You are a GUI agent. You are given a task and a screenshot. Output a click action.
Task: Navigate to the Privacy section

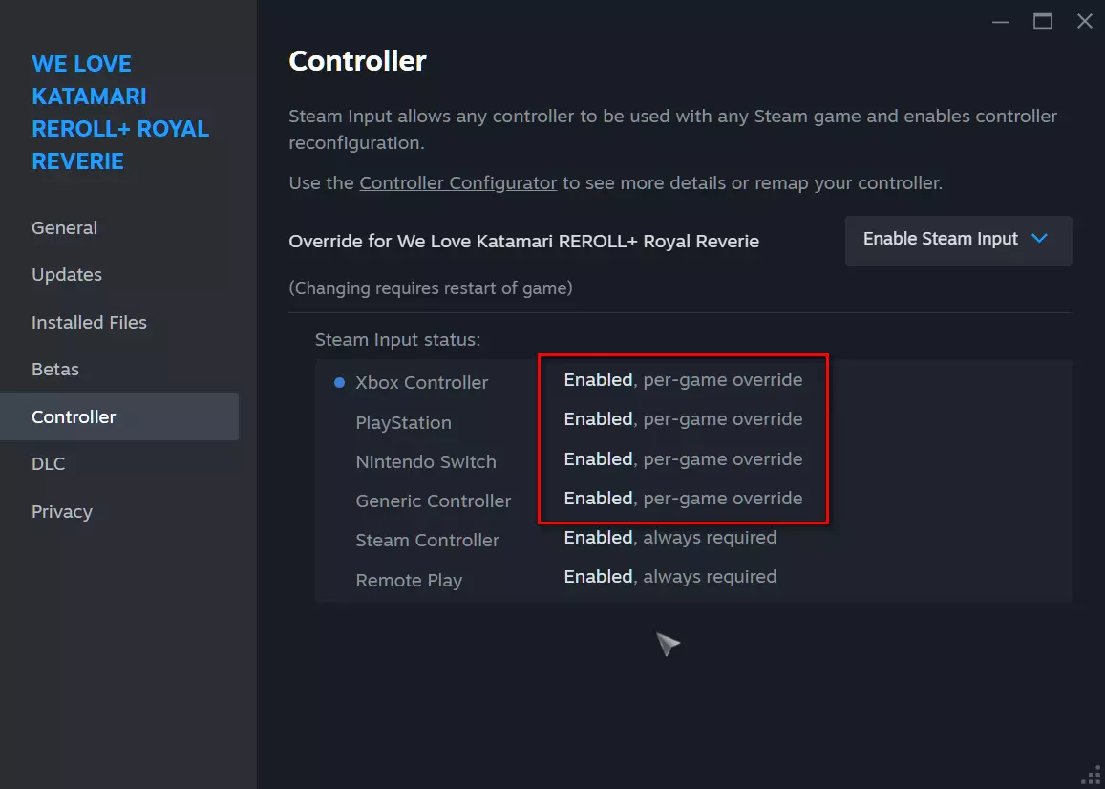pyautogui.click(x=62, y=512)
